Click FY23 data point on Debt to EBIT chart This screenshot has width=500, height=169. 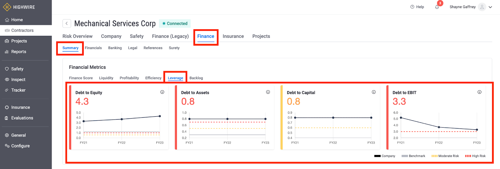[x=477, y=130]
